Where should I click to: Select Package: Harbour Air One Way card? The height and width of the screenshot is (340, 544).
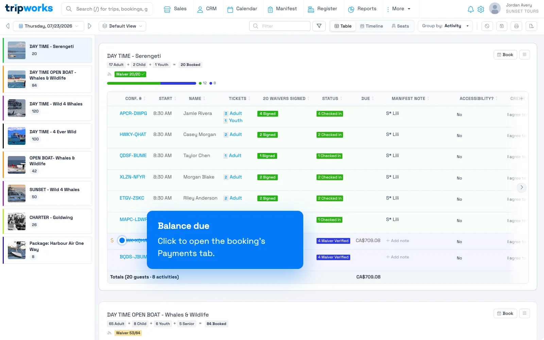click(x=48, y=250)
